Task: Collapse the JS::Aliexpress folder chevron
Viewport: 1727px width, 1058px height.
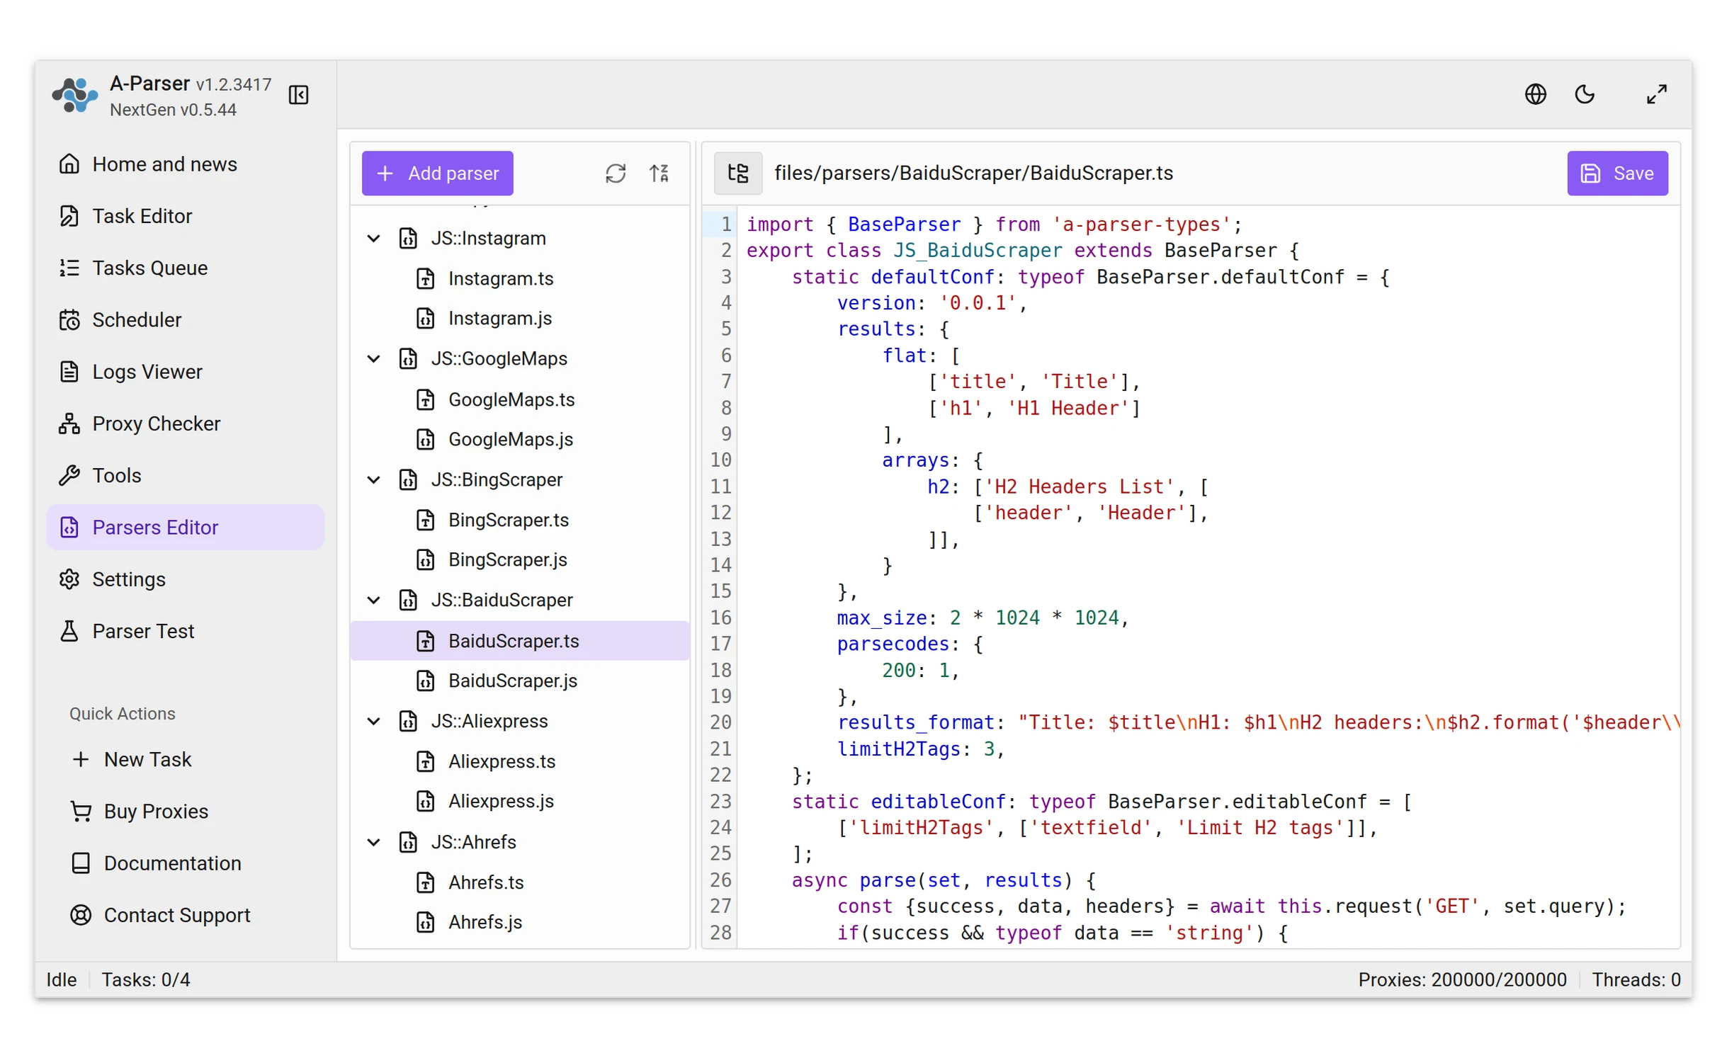Action: coord(373,721)
